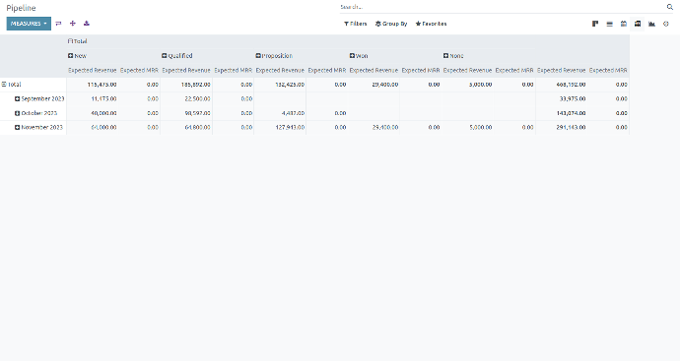Click November 2023 New Expected Revenue cell
Screen dimensions: 680x361
click(93, 127)
